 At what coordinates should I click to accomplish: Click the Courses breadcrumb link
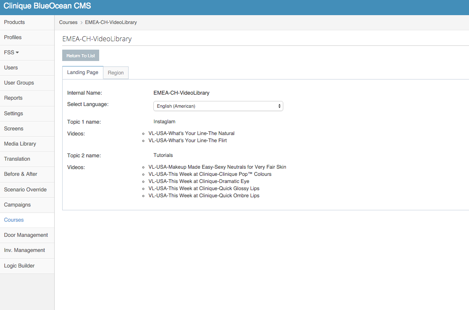click(68, 22)
